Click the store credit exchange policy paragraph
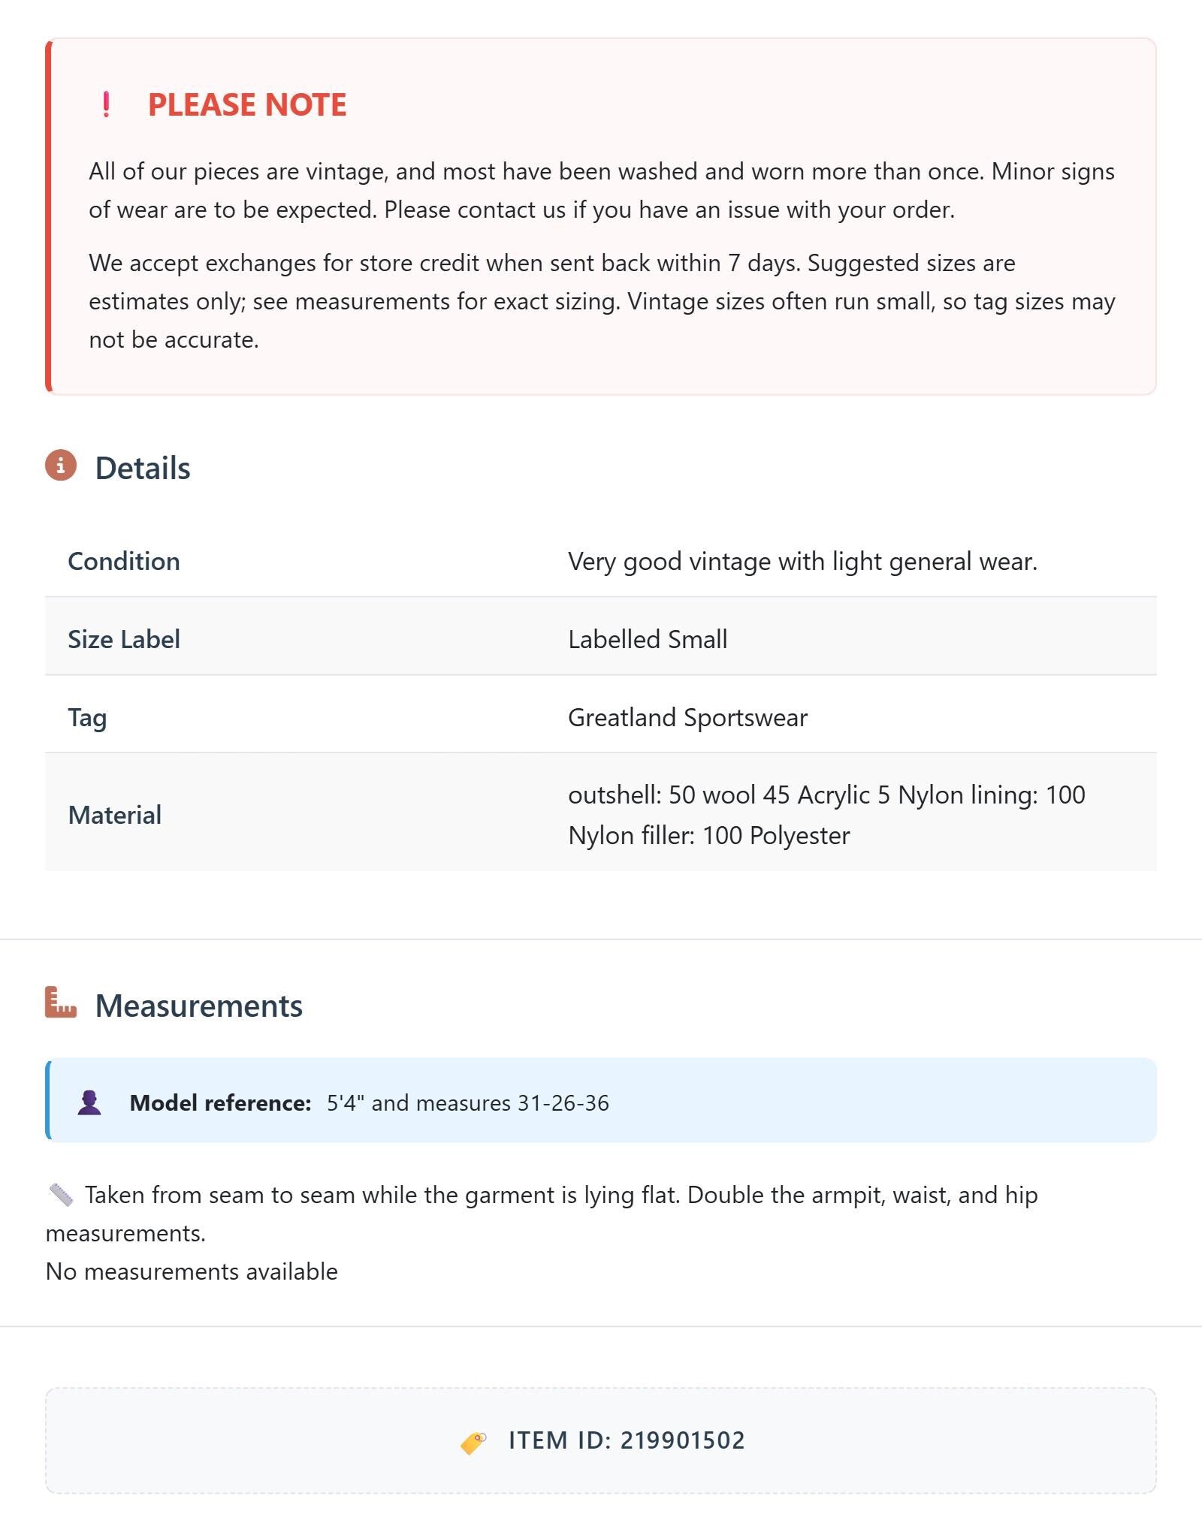1202x1532 pixels. (x=602, y=301)
